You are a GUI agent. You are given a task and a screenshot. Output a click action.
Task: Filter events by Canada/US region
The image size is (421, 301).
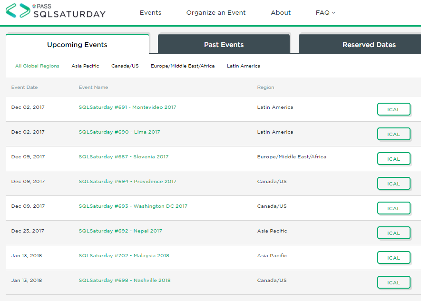tap(125, 66)
